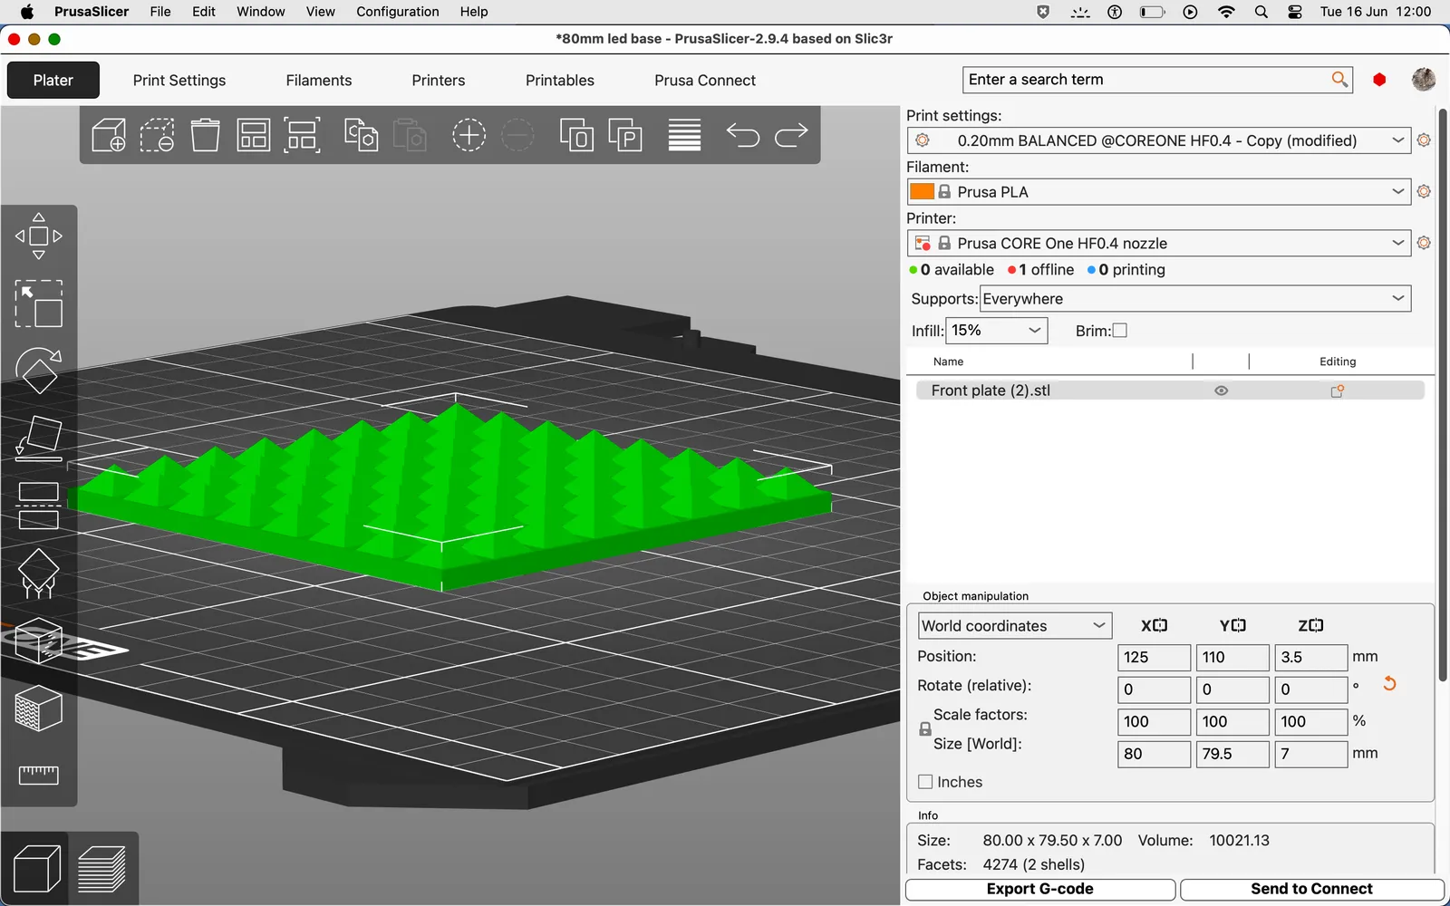The width and height of the screenshot is (1450, 906).
Task: Tick the Inches checkbox
Action: [925, 782]
